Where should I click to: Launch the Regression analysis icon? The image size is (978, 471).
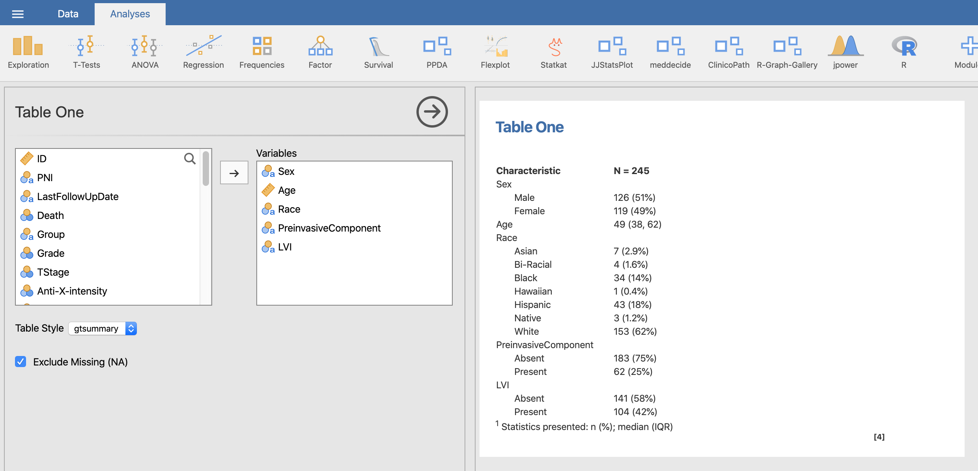(x=203, y=51)
